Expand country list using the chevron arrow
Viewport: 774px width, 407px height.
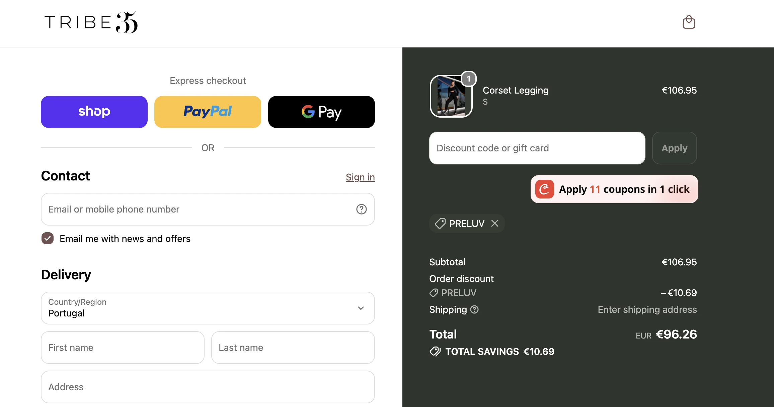coord(361,308)
